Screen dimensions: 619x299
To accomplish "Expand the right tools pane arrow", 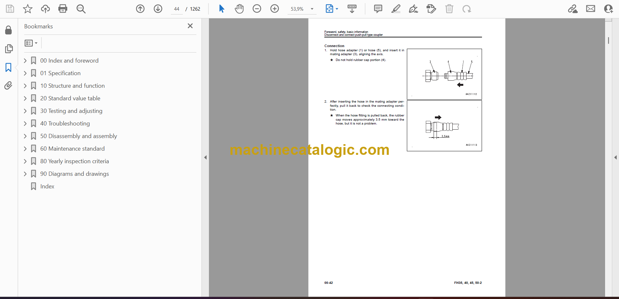I will [615, 157].
